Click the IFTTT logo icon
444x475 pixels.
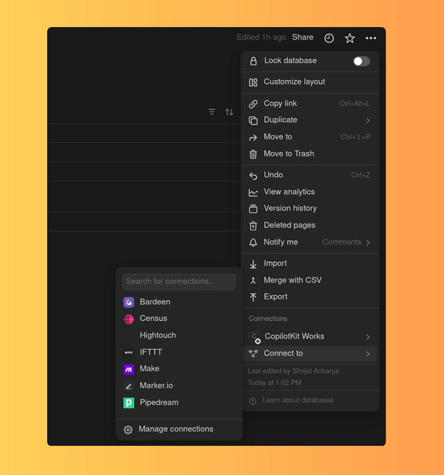coord(128,352)
